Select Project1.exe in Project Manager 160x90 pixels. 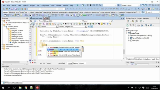pyautogui.click(x=134, y=33)
